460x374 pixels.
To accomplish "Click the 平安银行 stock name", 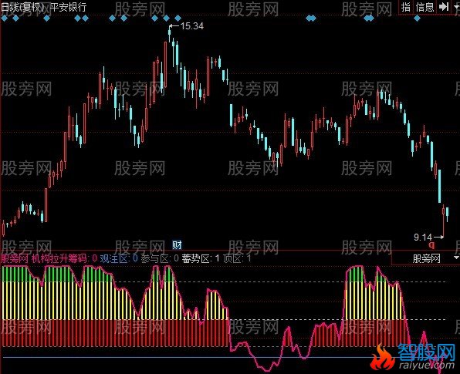I will coord(68,7).
